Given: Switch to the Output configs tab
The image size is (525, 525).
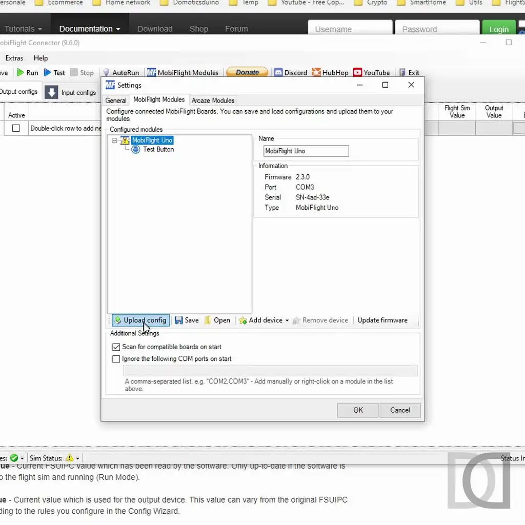Looking at the screenshot, I should pyautogui.click(x=19, y=92).
